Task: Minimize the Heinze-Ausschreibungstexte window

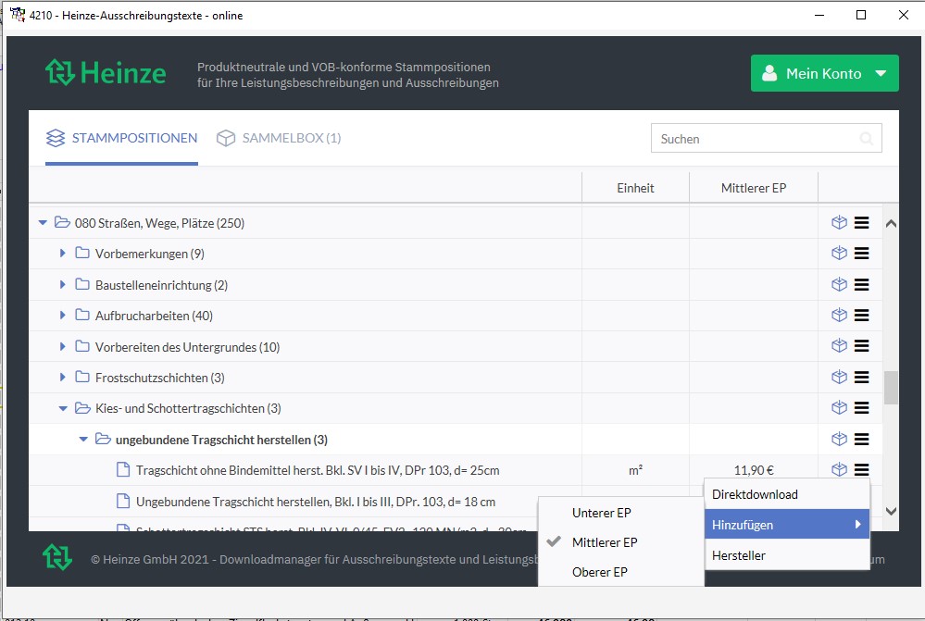Action: tap(819, 15)
